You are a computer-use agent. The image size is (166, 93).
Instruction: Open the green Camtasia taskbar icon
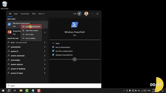coord(27,91)
